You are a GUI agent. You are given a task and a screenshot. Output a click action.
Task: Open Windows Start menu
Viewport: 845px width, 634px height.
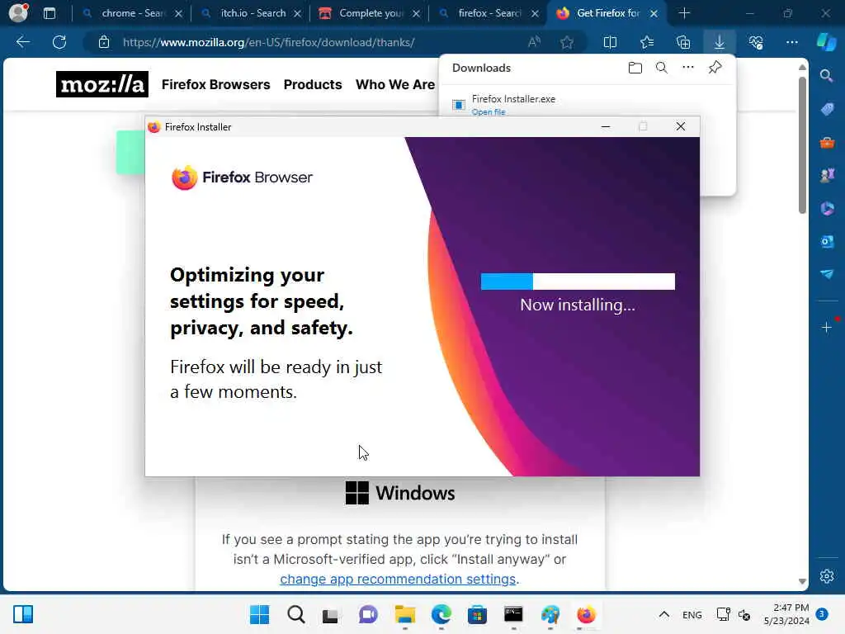pyautogui.click(x=259, y=614)
